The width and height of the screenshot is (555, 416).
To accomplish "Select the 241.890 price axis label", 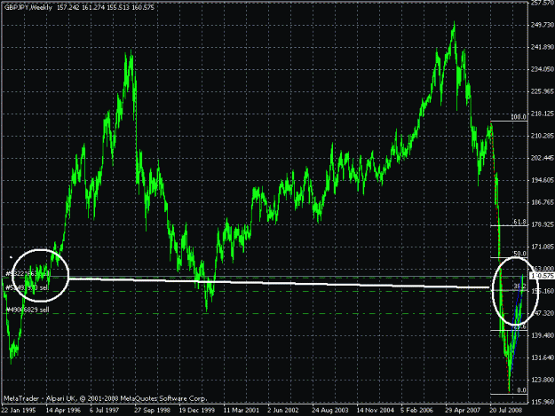I will click(x=542, y=47).
